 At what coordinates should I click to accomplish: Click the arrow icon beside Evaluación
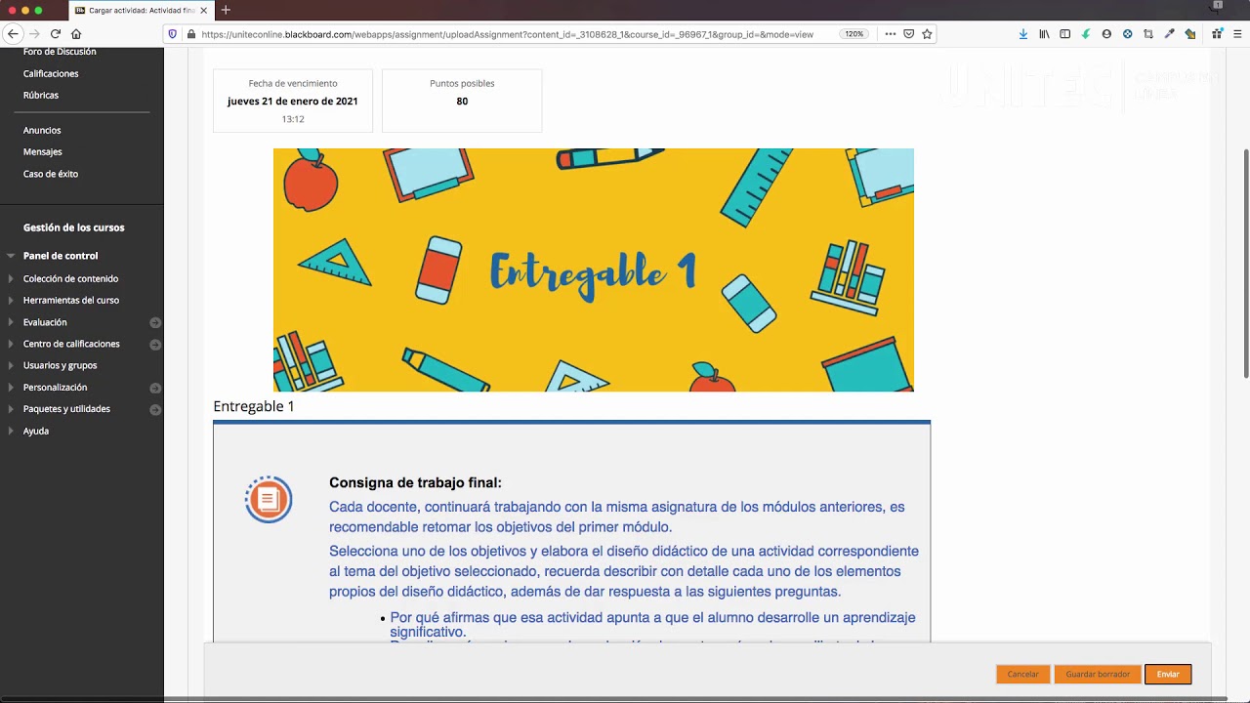(155, 322)
